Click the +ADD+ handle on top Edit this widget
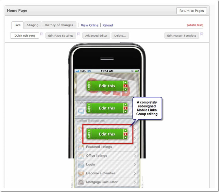 (89, 86)
